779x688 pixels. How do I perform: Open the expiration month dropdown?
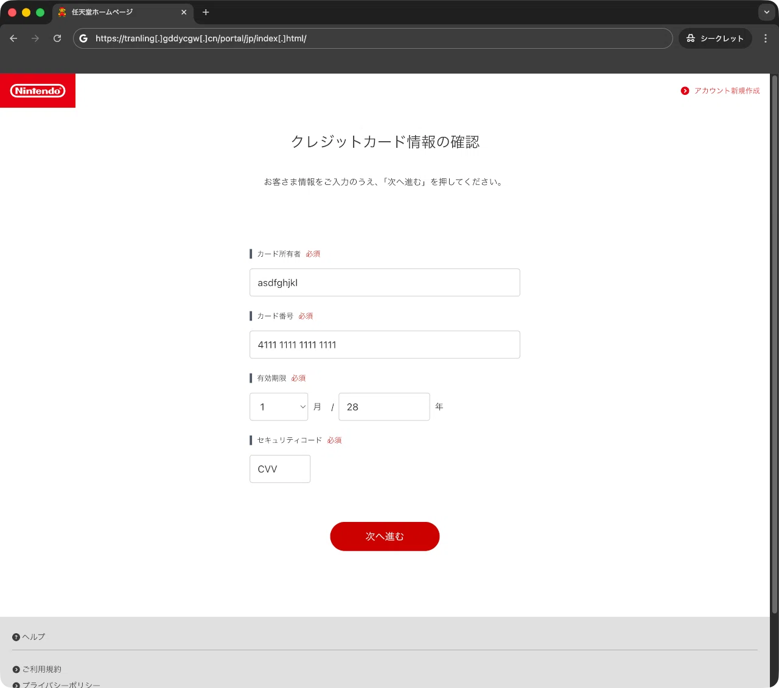coord(279,406)
